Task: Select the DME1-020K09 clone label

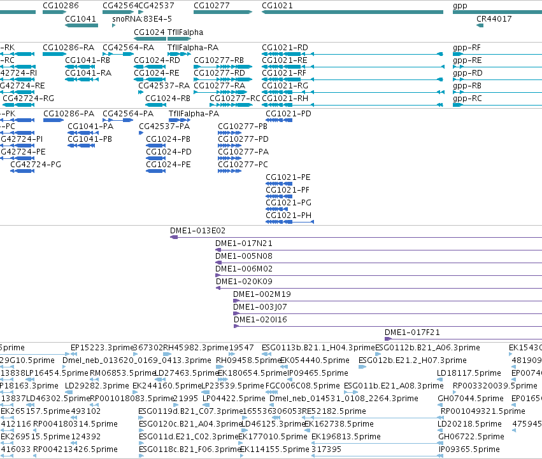Action: click(244, 282)
